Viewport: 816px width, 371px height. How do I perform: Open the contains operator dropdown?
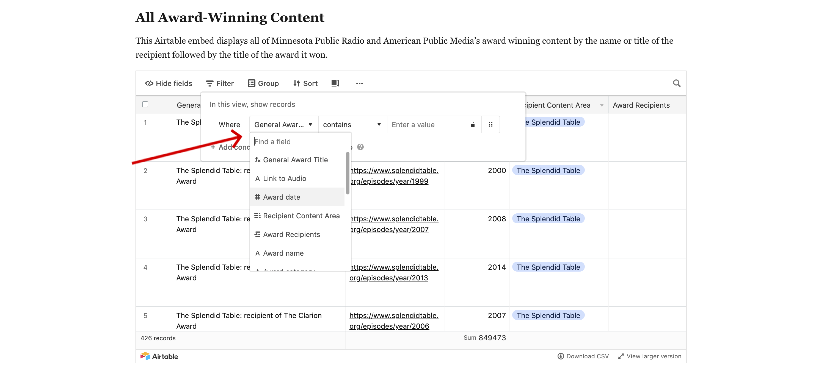tap(352, 125)
